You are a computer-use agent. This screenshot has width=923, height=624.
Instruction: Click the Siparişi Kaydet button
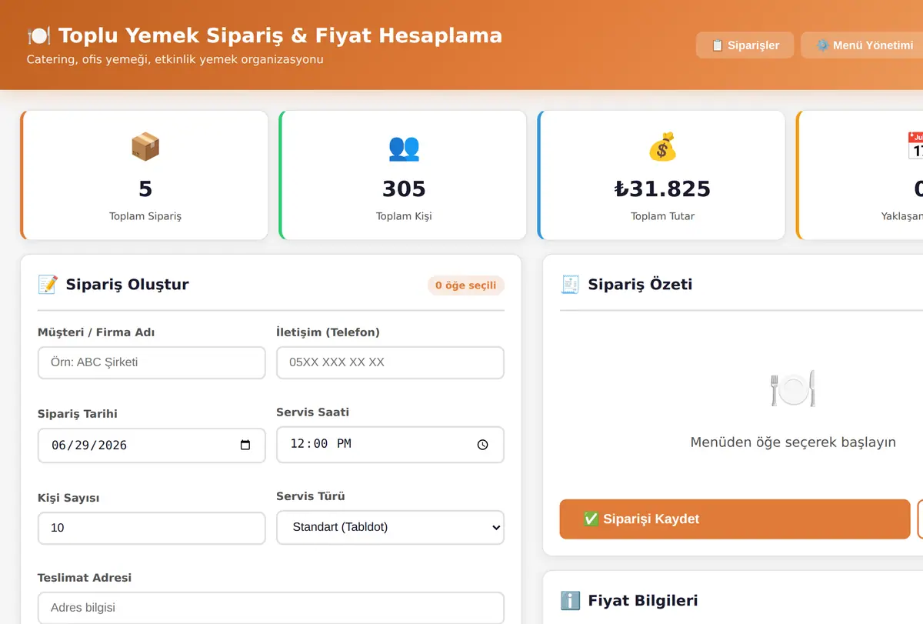735,519
